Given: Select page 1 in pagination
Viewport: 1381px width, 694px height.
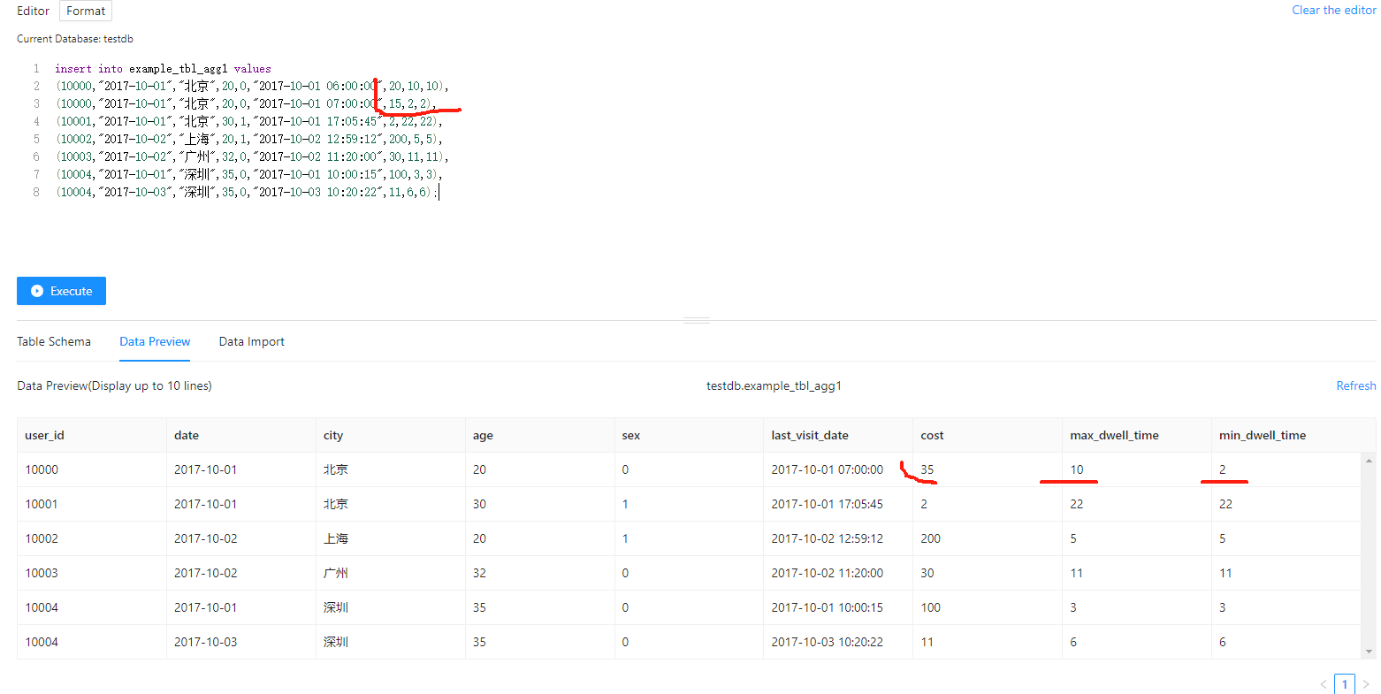Looking at the screenshot, I should (x=1345, y=684).
